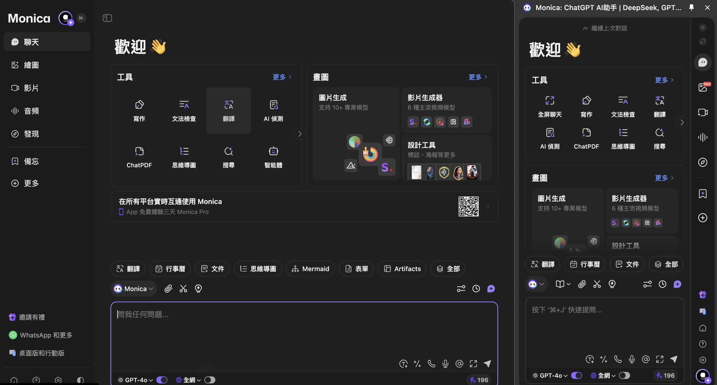Click 更多 link in the 畫圖 section

[x=477, y=77]
